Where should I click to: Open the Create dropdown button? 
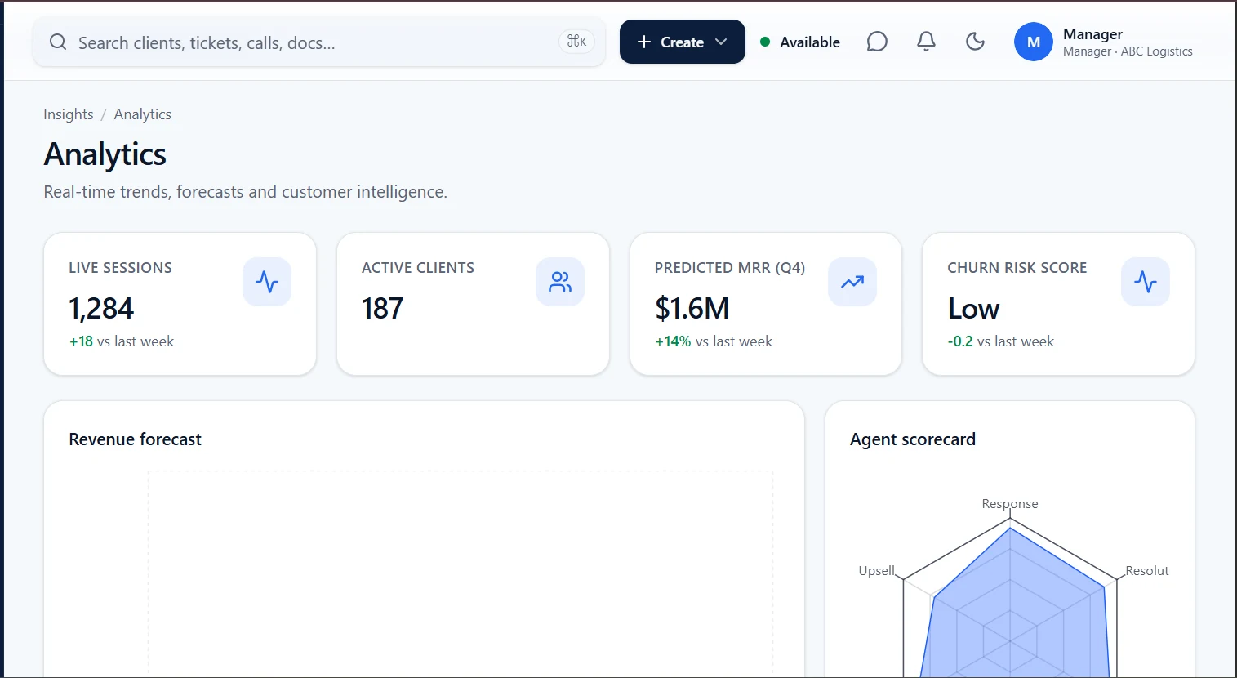(x=683, y=42)
